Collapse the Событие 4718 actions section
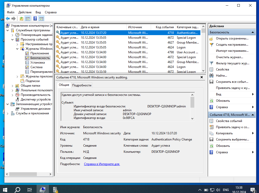Viewport: 259px width, 193px height. pos(253,115)
